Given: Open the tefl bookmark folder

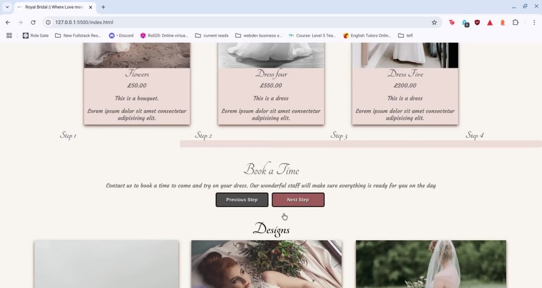Looking at the screenshot, I should (405, 35).
